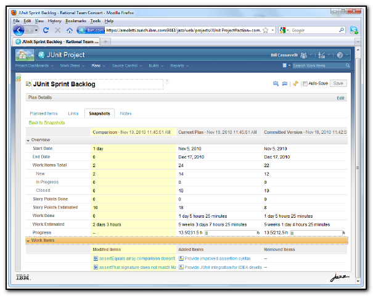Click the plan type icon beside title

[x=28, y=84]
